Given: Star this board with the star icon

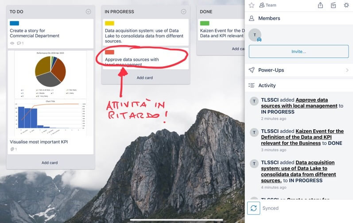Looking at the screenshot, I should pos(252,5).
